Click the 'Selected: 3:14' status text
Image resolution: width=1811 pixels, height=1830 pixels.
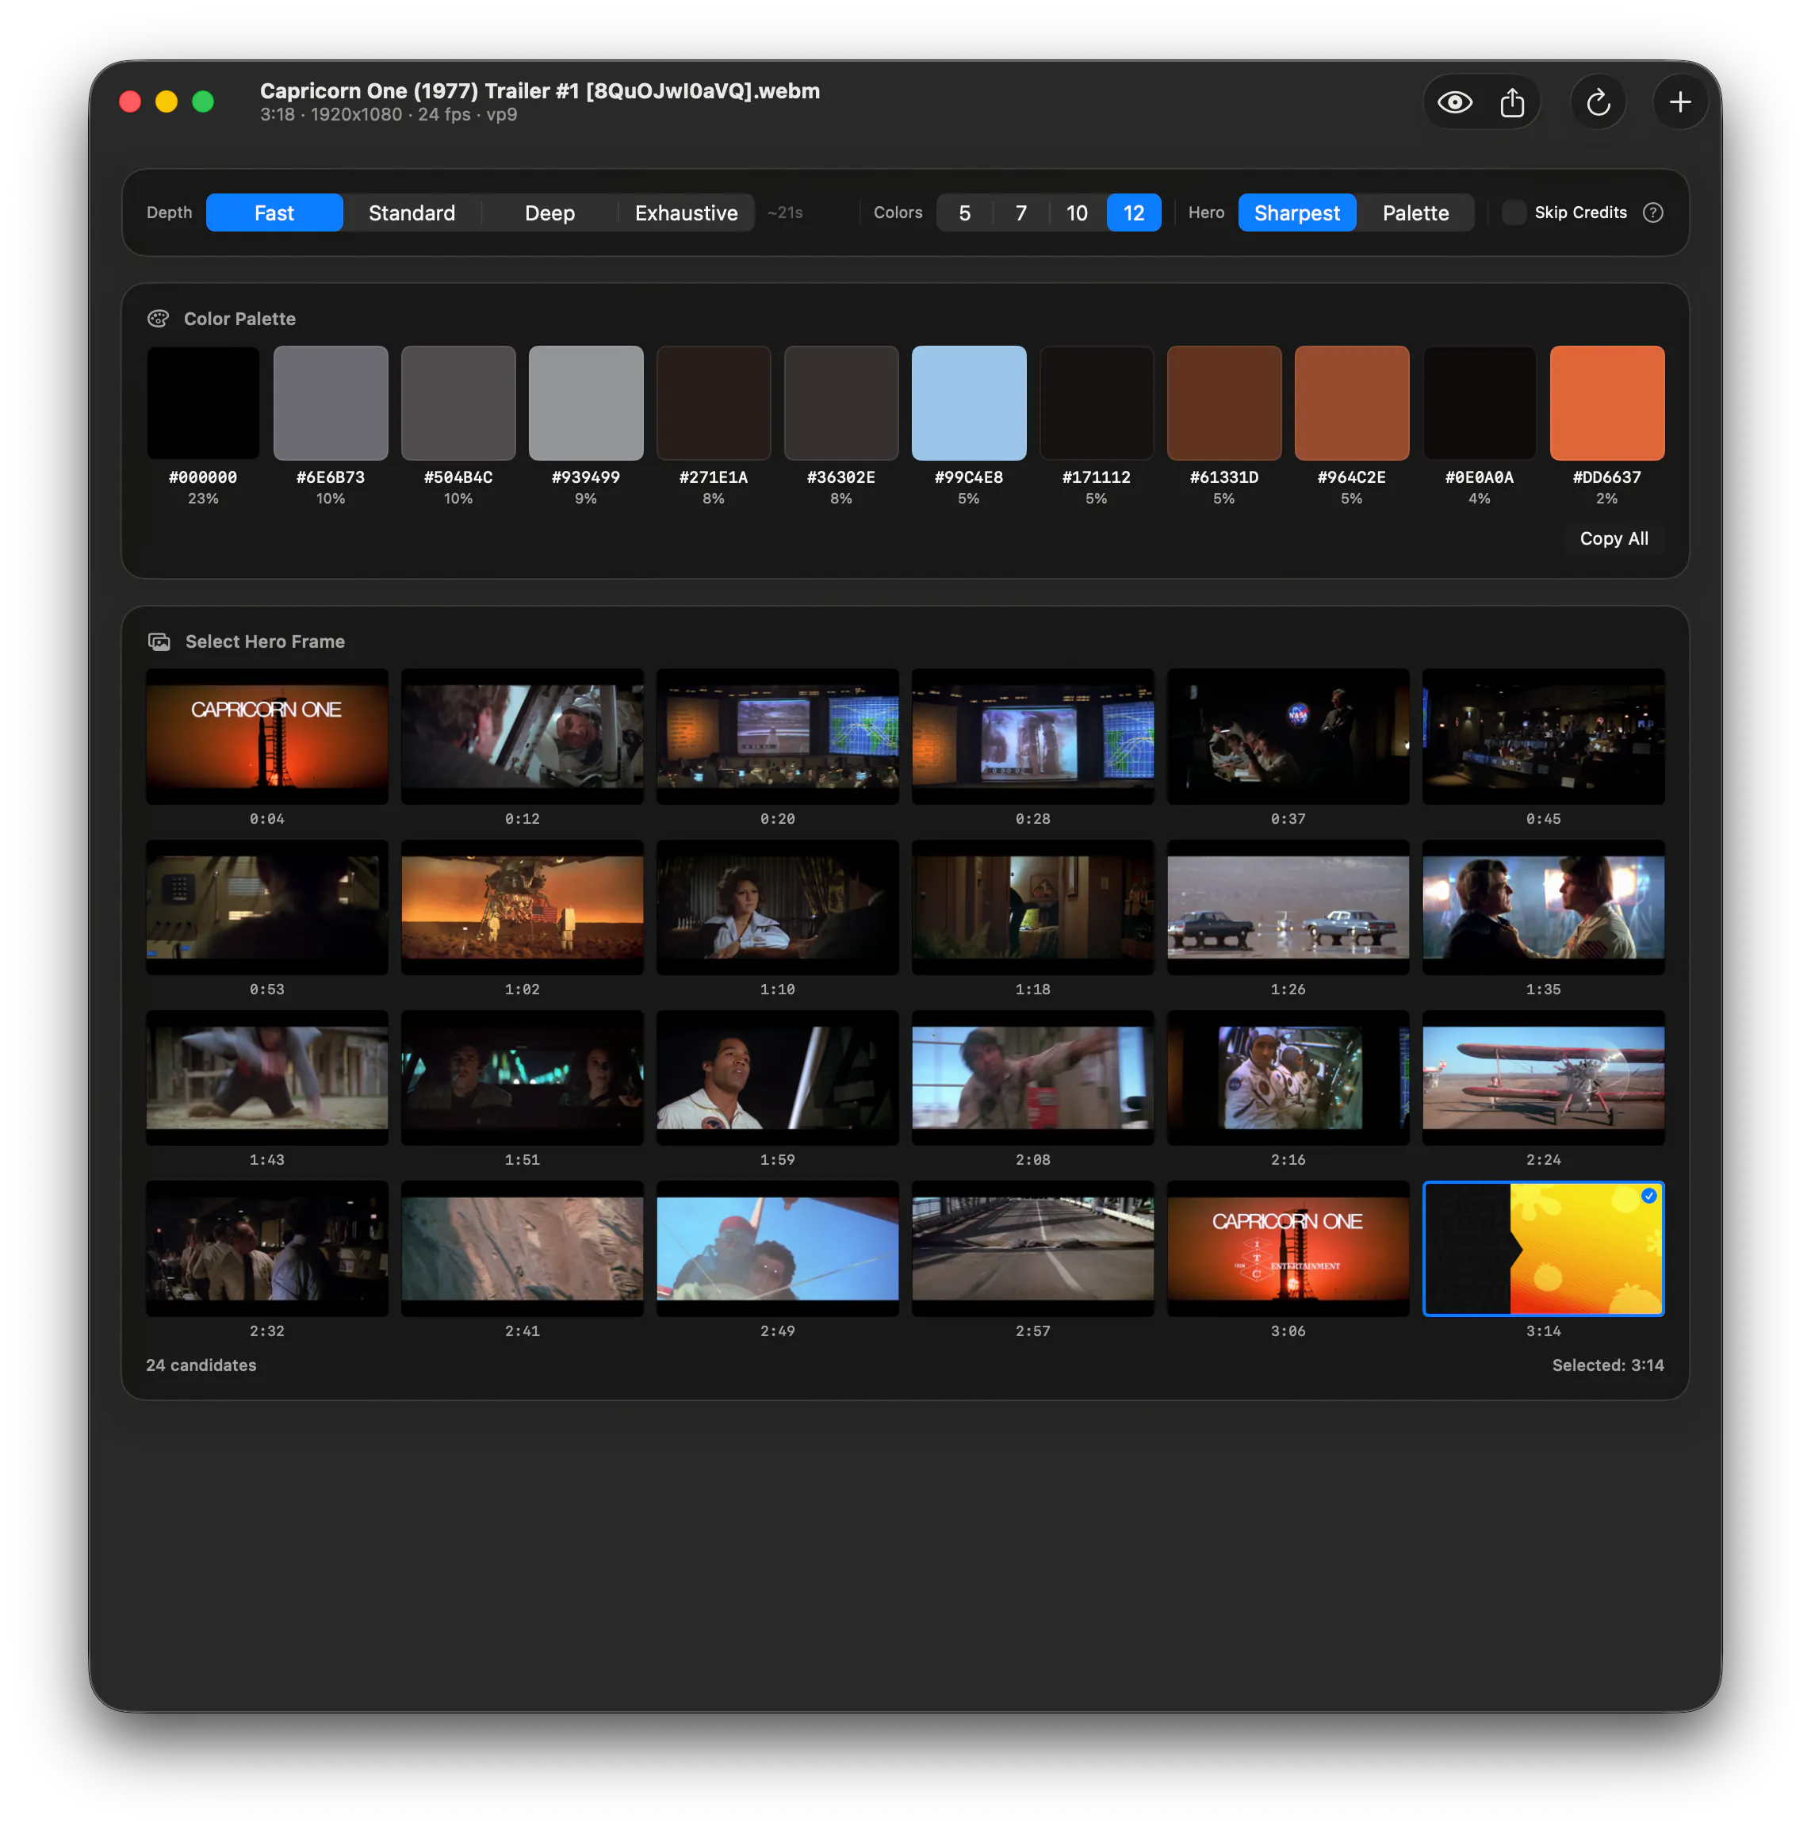[1607, 1365]
